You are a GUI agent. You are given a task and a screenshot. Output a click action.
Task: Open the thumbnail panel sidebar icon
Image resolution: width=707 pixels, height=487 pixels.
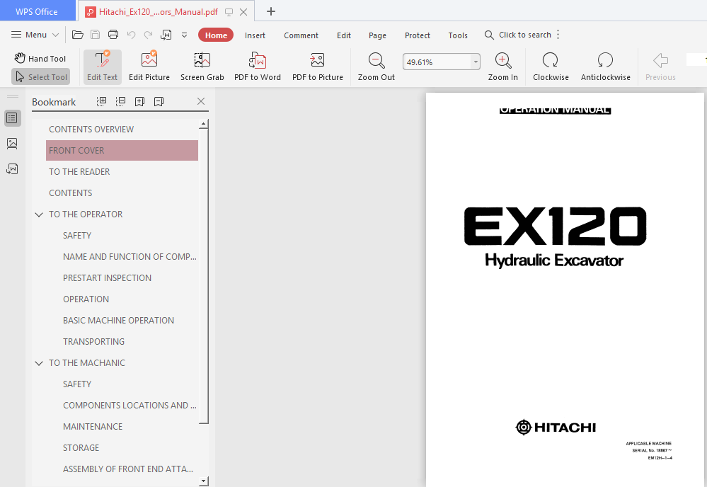[x=12, y=144]
